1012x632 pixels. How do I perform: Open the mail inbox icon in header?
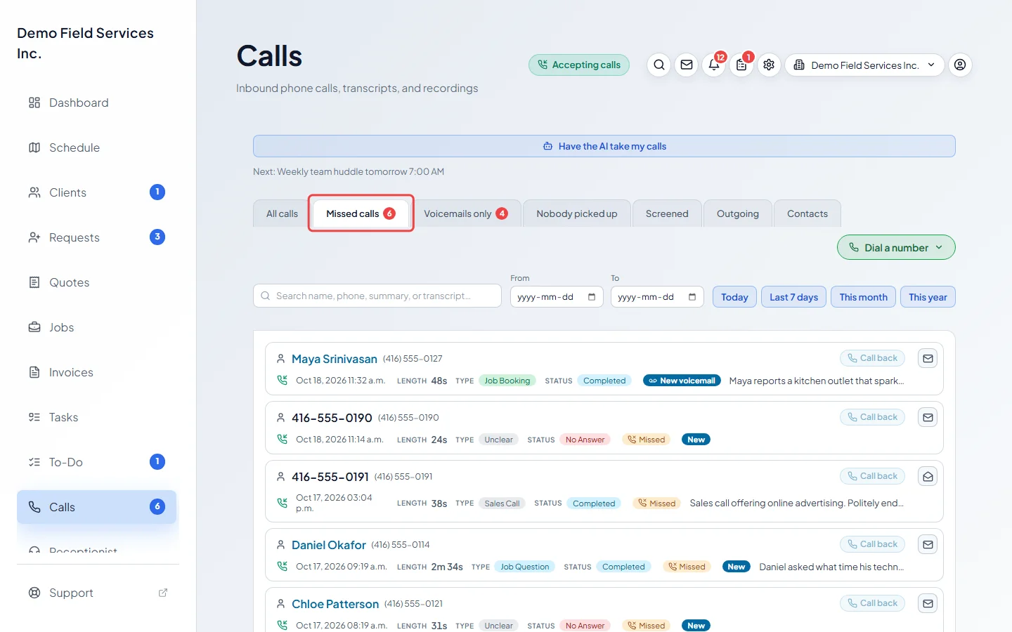tap(687, 65)
